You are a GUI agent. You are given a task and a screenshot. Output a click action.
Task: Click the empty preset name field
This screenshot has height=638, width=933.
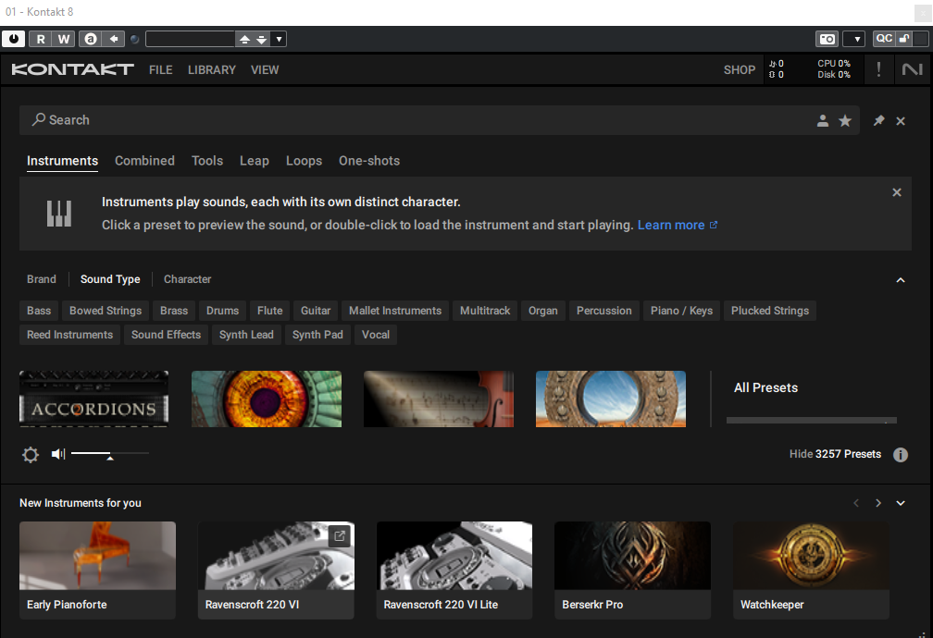191,39
